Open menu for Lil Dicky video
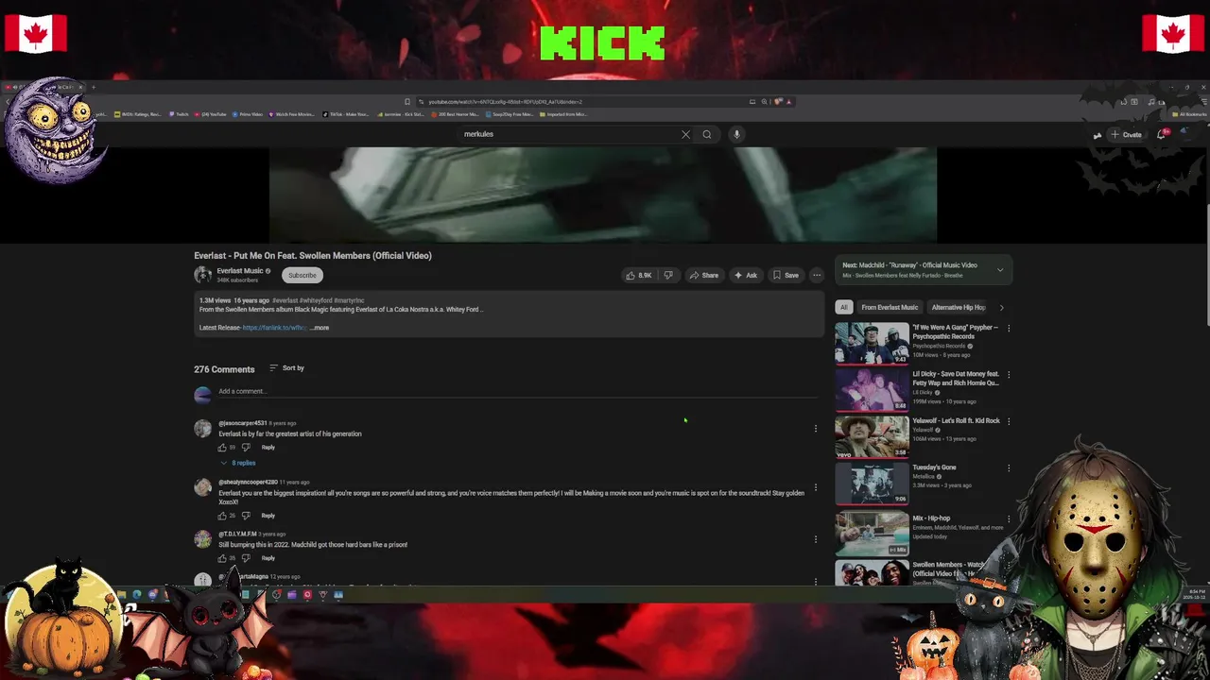The image size is (1210, 680). [1009, 375]
